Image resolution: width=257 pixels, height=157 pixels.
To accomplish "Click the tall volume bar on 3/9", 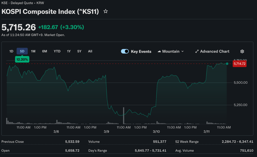I will (123, 116).
